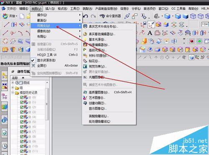The width and height of the screenshot is (209, 155).
Task: Toggle the checked 显示资源条 menu item
Action: click(56, 60)
